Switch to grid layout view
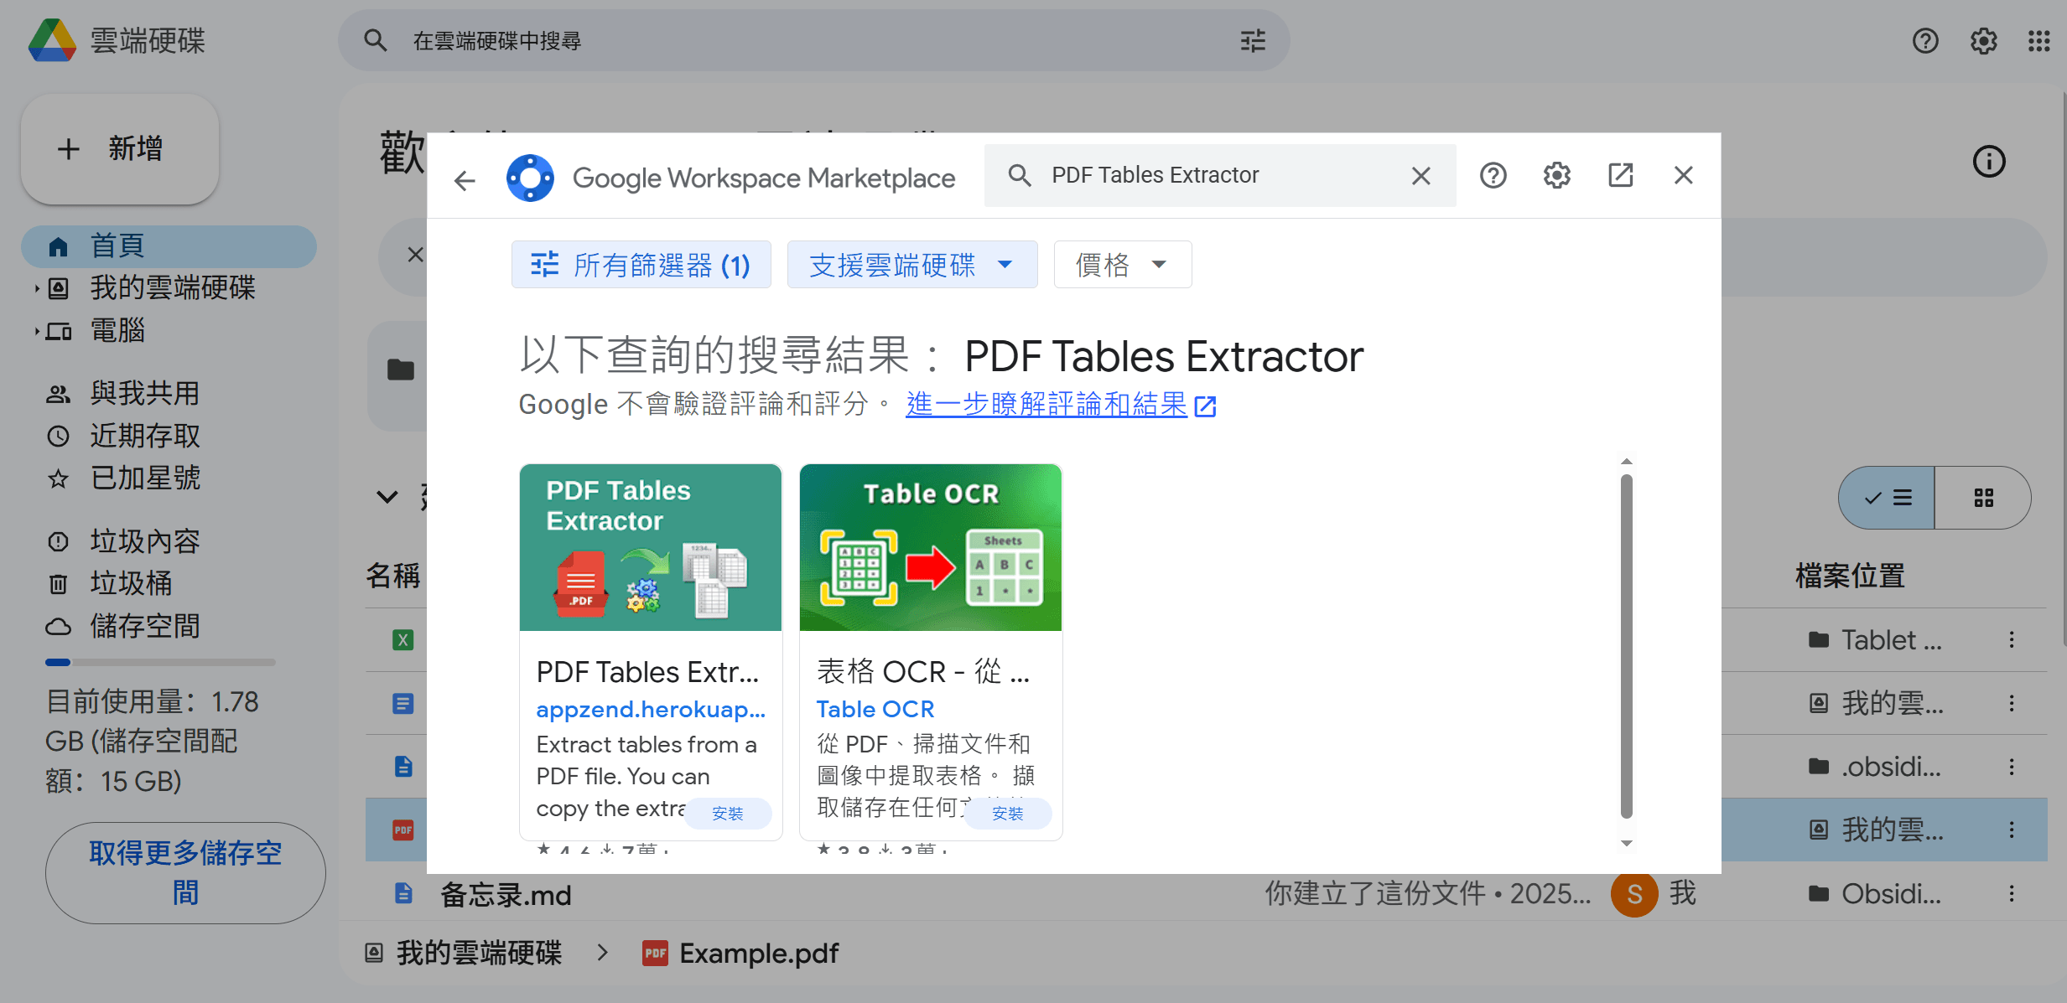The image size is (2067, 1003). 1983,498
